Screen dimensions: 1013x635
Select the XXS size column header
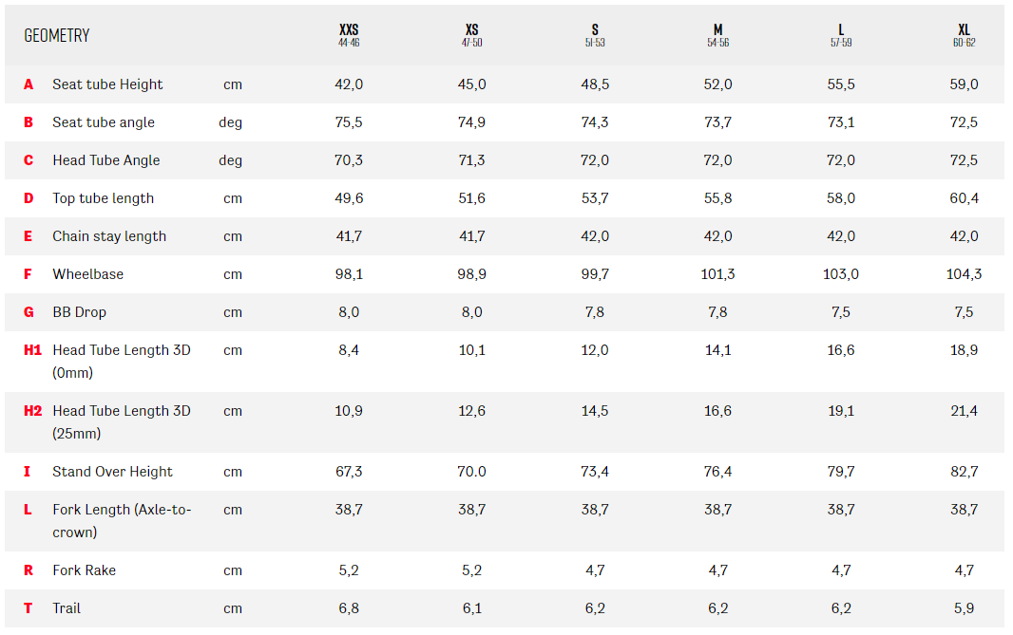pos(349,35)
